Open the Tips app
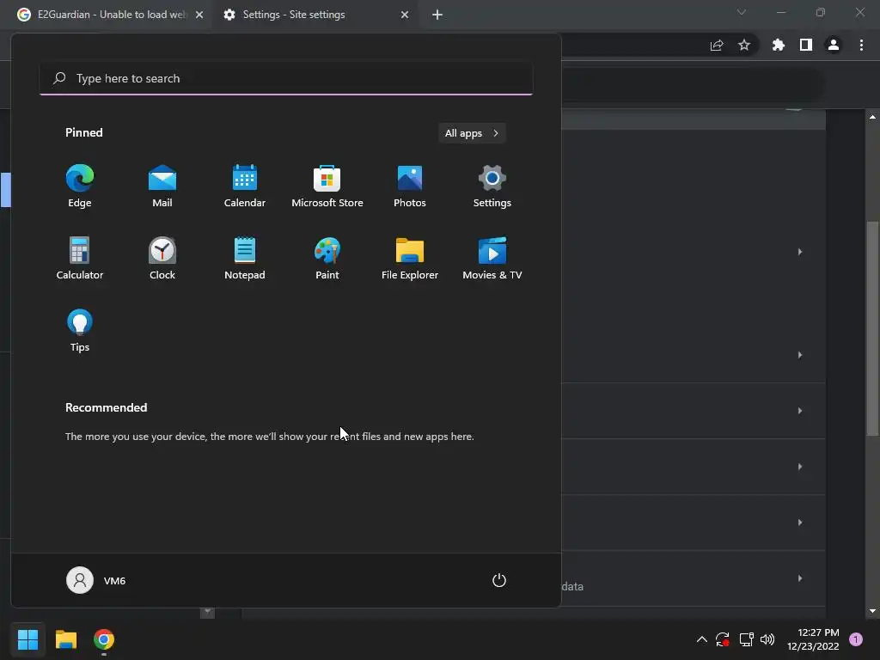 coord(80,331)
